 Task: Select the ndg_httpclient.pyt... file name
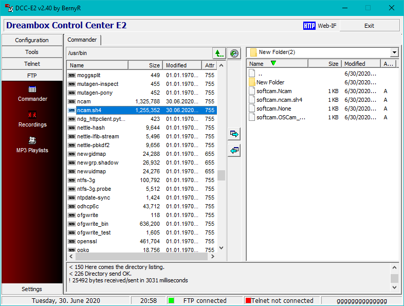[x=101, y=119]
